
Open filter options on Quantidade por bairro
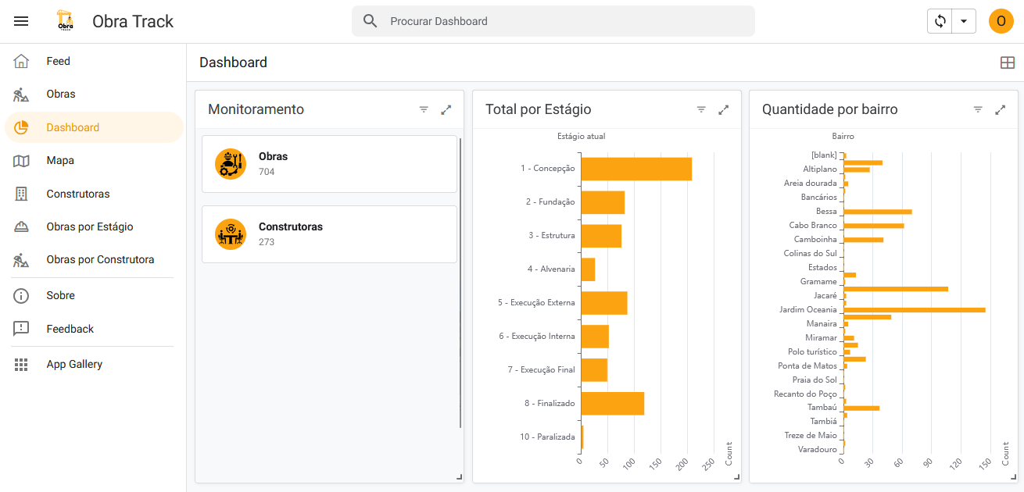pos(977,109)
